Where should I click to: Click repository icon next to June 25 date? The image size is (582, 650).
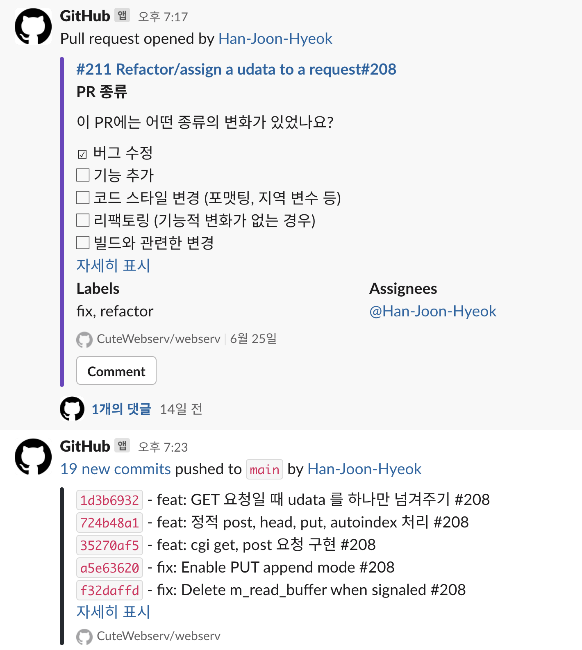(84, 339)
